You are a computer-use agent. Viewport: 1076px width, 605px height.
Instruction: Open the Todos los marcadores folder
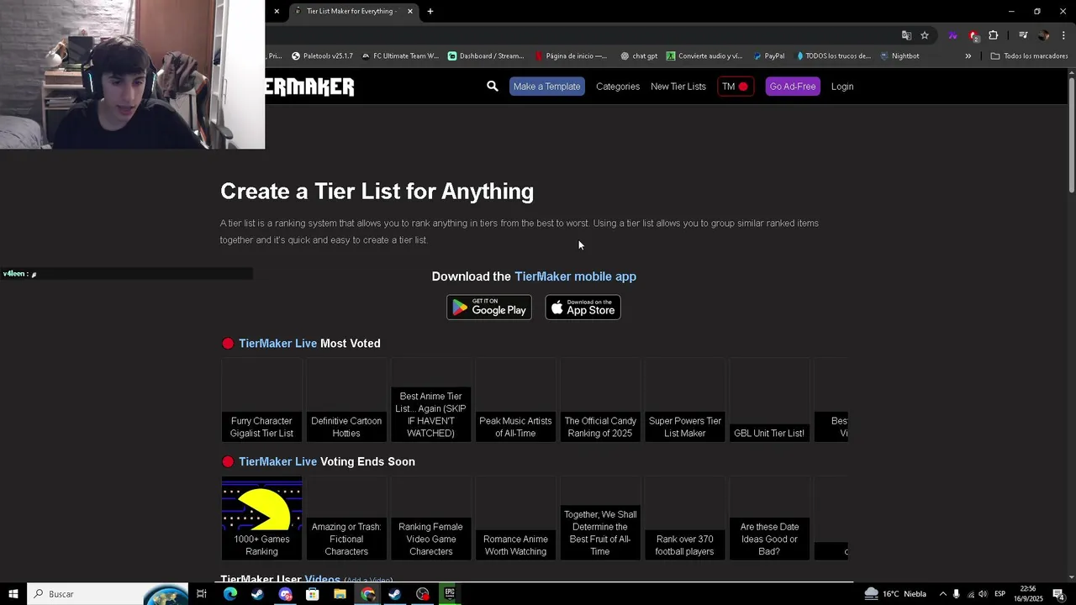(x=1029, y=56)
